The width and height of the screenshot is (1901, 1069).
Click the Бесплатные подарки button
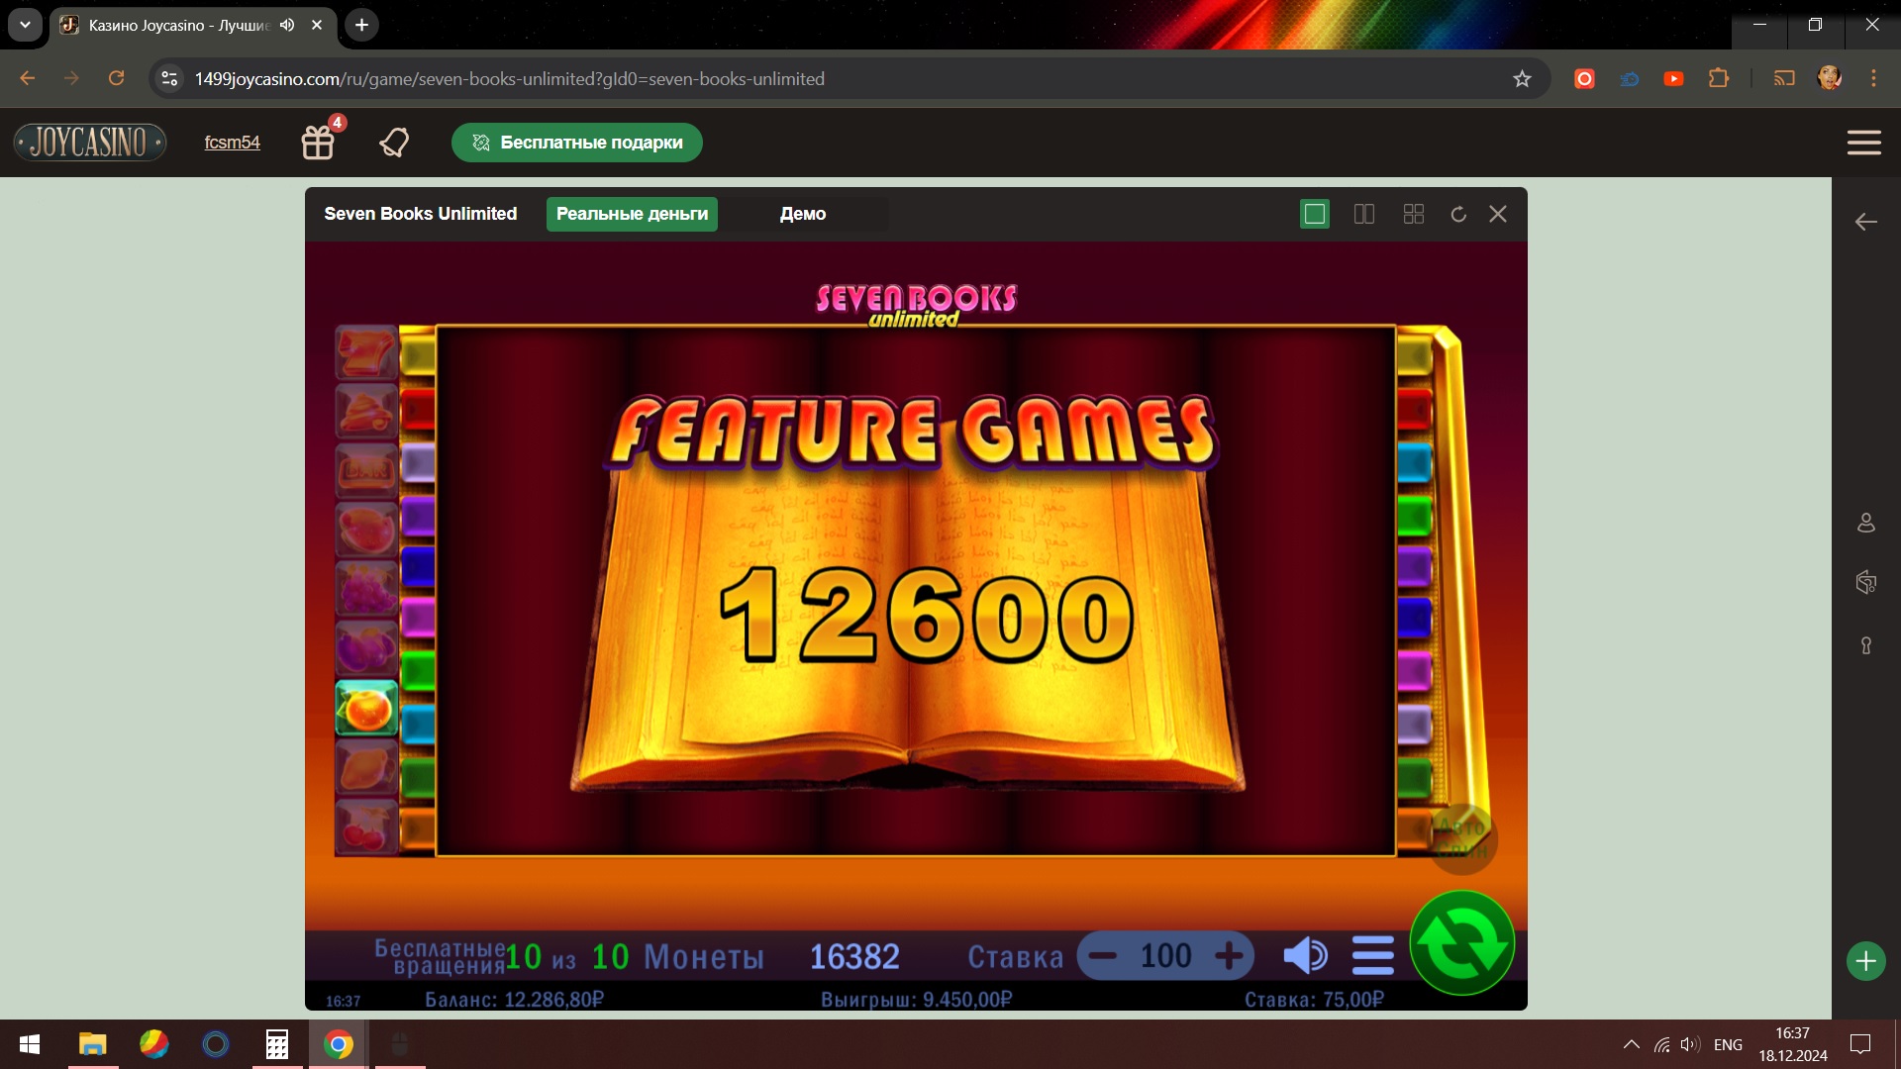577,143
